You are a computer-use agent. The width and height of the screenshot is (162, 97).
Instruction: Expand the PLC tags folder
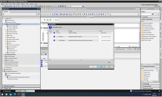coord(6,35)
